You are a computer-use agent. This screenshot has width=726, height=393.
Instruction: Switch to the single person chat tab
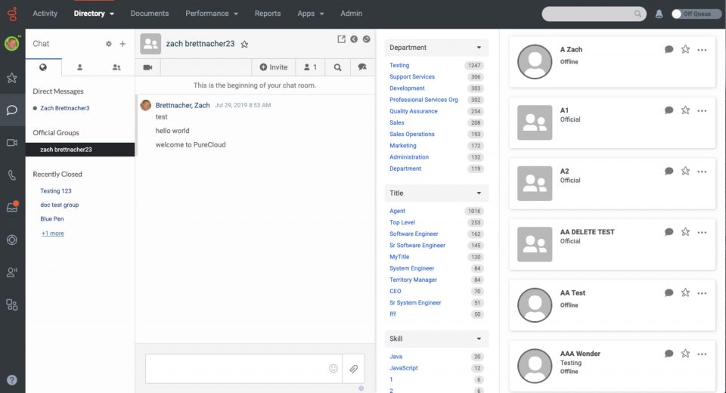(x=79, y=67)
